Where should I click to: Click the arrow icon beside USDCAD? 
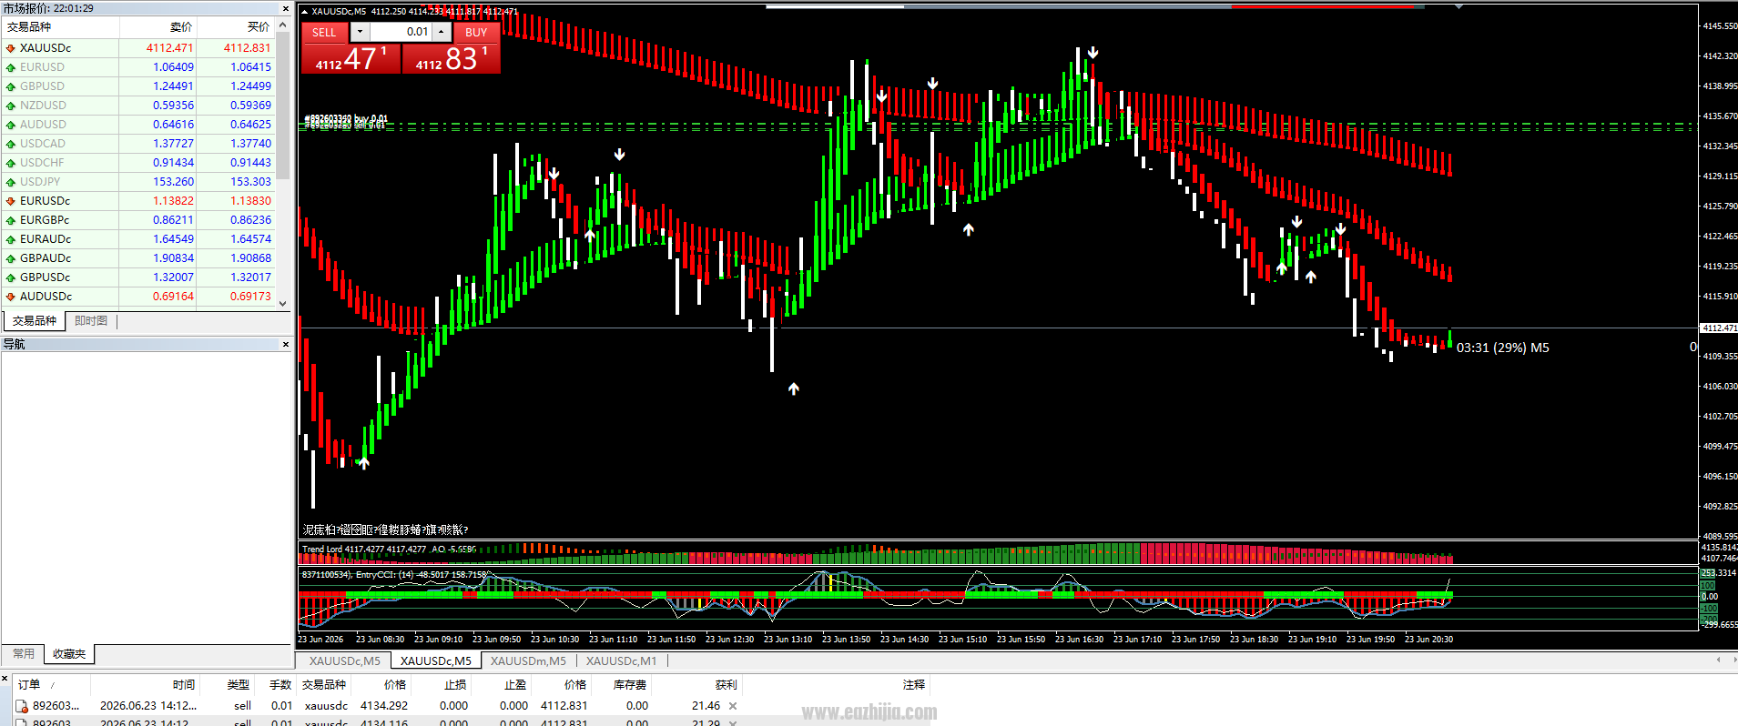[x=10, y=144]
